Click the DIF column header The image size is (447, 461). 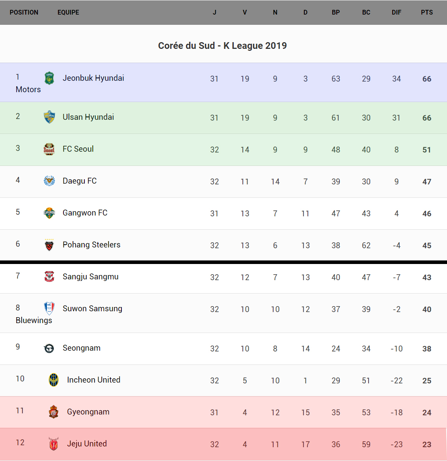coord(396,12)
